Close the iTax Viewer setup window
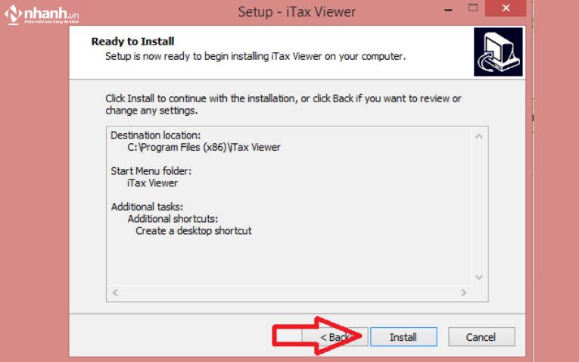The width and height of the screenshot is (579, 362). (x=506, y=8)
